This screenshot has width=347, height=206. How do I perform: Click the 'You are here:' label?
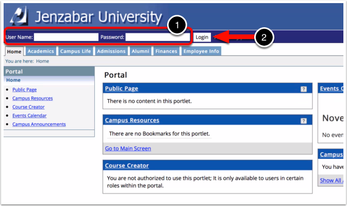tap(20, 61)
